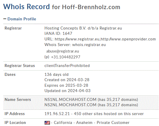This screenshot has width=159, height=126.
Task: Click the 136 days old text
Action: tap(56, 75)
